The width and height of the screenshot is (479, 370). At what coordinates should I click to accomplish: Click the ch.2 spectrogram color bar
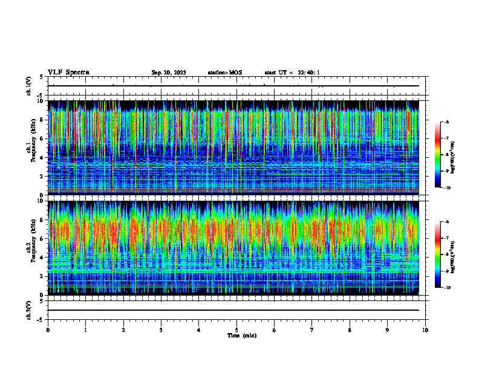click(437, 255)
